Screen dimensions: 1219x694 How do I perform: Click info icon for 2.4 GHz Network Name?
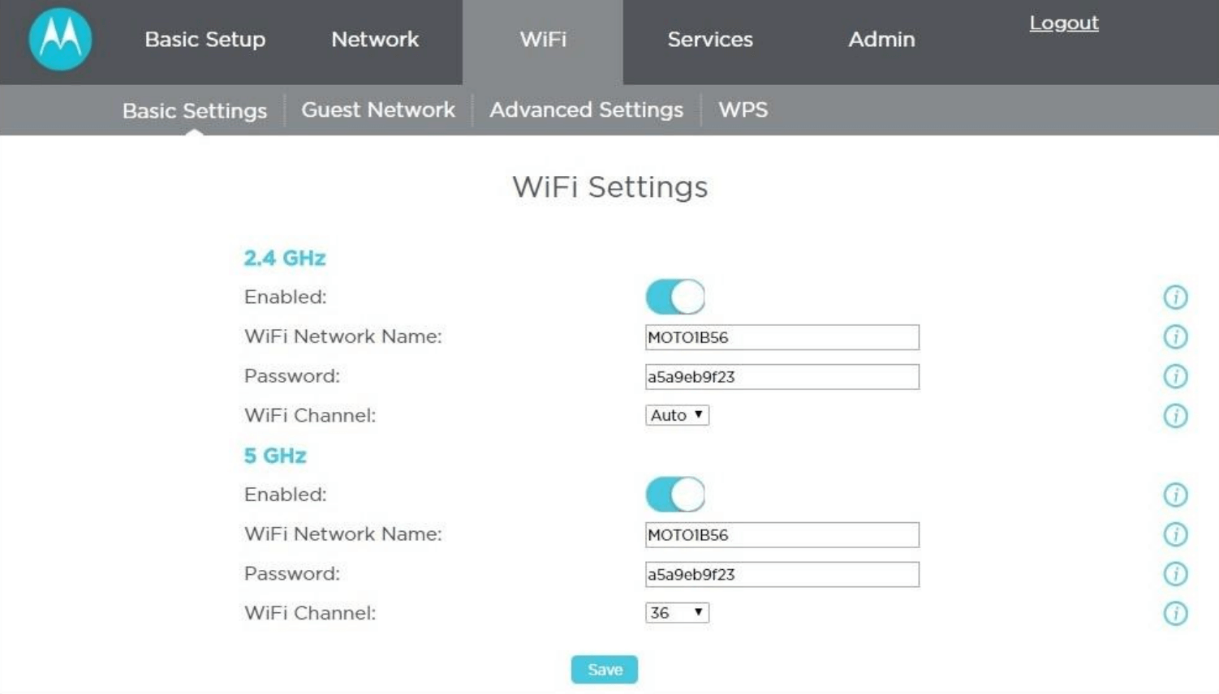1175,336
